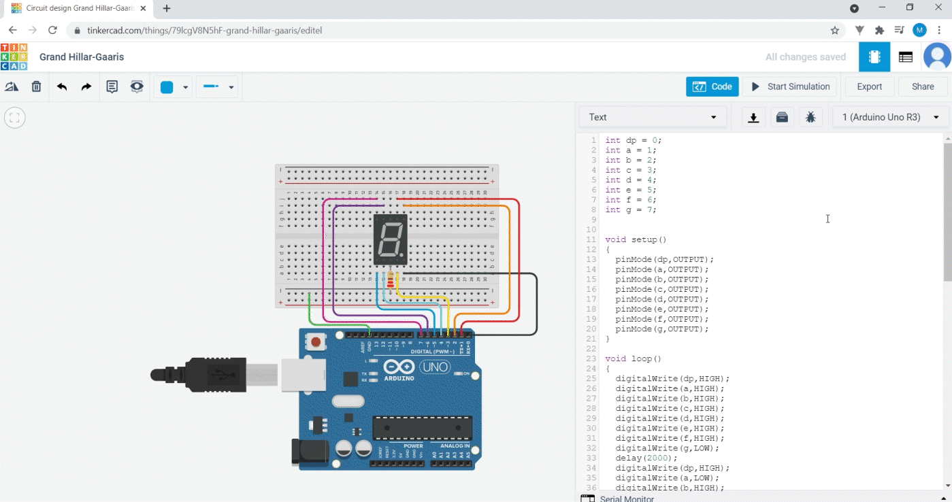This screenshot has height=502, width=952.
Task: Open the debugger bug icon
Action: point(810,118)
